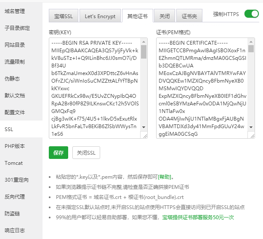
Task: Open the [帮助] help link
Action: (x=165, y=177)
